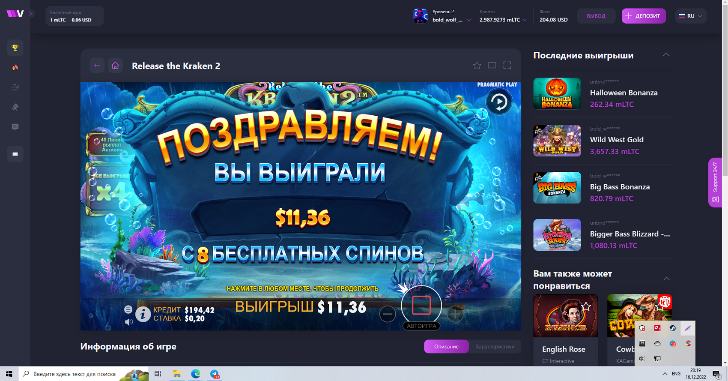Open the Windows notification center
728x381 pixels.
pos(716,374)
